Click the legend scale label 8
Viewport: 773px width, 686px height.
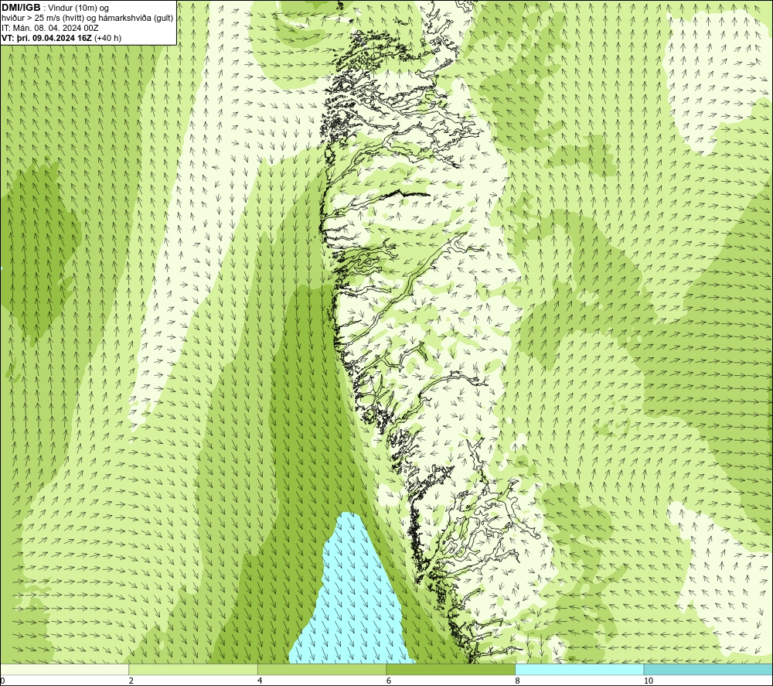[518, 681]
